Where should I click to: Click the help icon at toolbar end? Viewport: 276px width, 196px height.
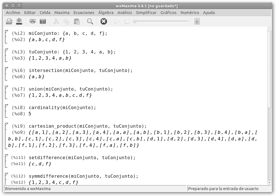[197, 21]
